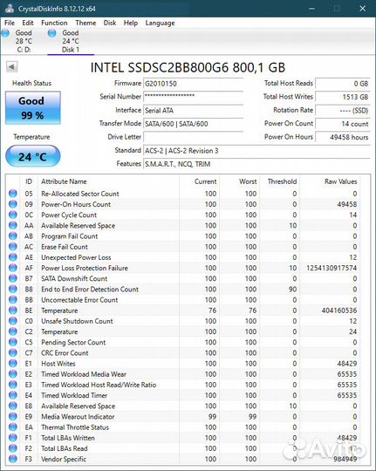The image size is (376, 471).
Task: Click the Features field S.M.A.R.T., NCQ, TRIM
Action: click(256, 164)
